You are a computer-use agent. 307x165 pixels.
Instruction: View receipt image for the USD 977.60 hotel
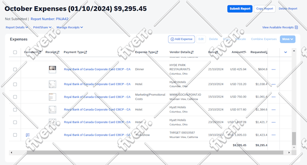point(52,110)
